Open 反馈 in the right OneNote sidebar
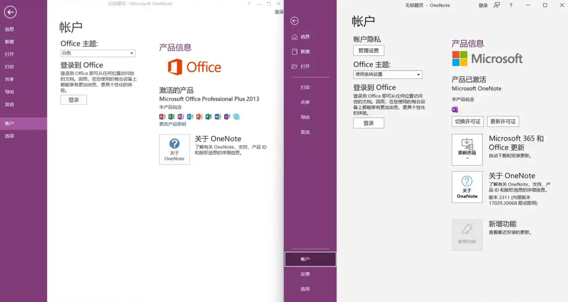This screenshot has width=568, height=302. click(x=310, y=274)
